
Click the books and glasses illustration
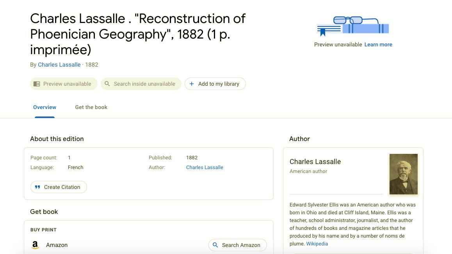click(353, 26)
